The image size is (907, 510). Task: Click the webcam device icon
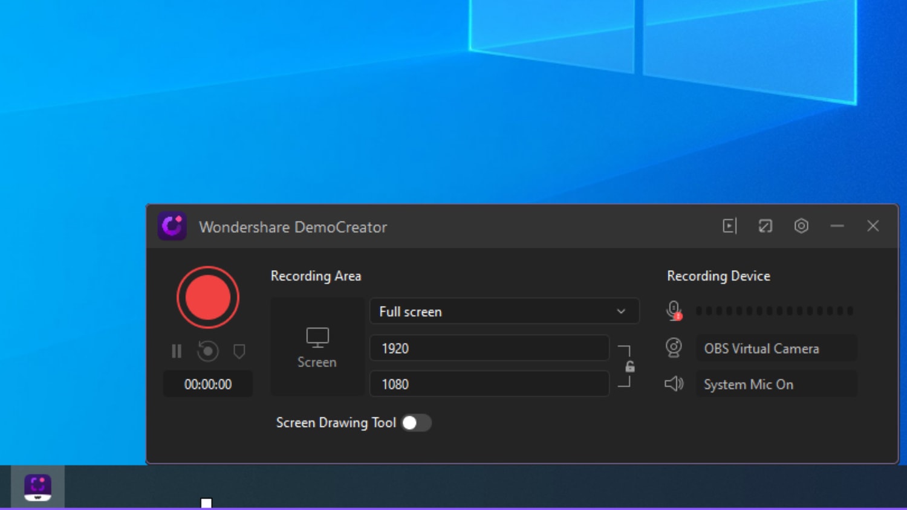pos(674,348)
